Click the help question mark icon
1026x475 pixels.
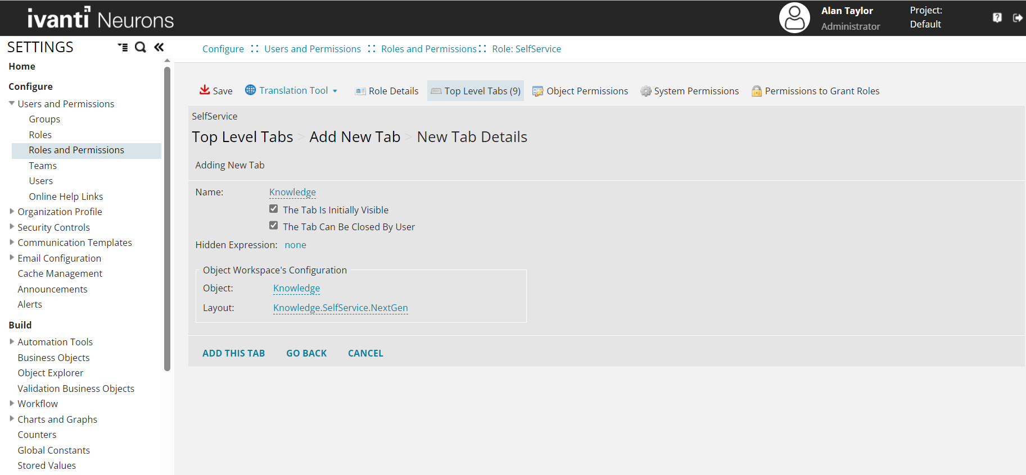point(997,18)
